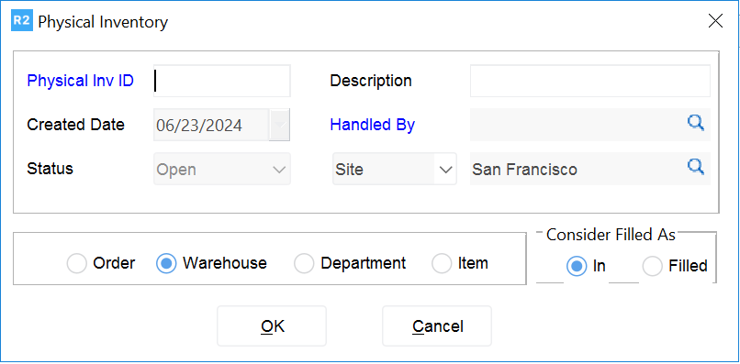Set Consider Filled As to Filled
Image resolution: width=740 pixels, height=364 pixels.
click(652, 267)
